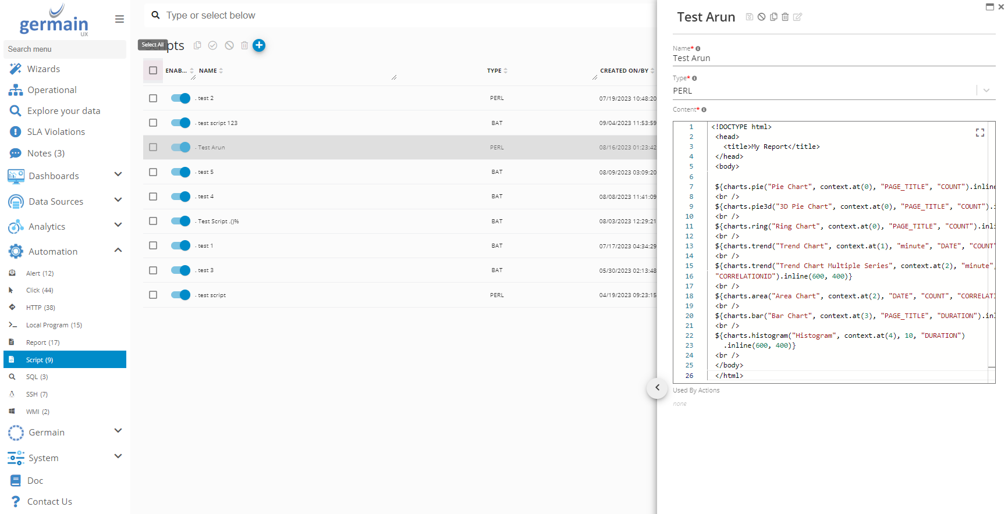Open the hamburger menu next to germain logo
Image resolution: width=1008 pixels, height=514 pixels.
click(x=119, y=19)
